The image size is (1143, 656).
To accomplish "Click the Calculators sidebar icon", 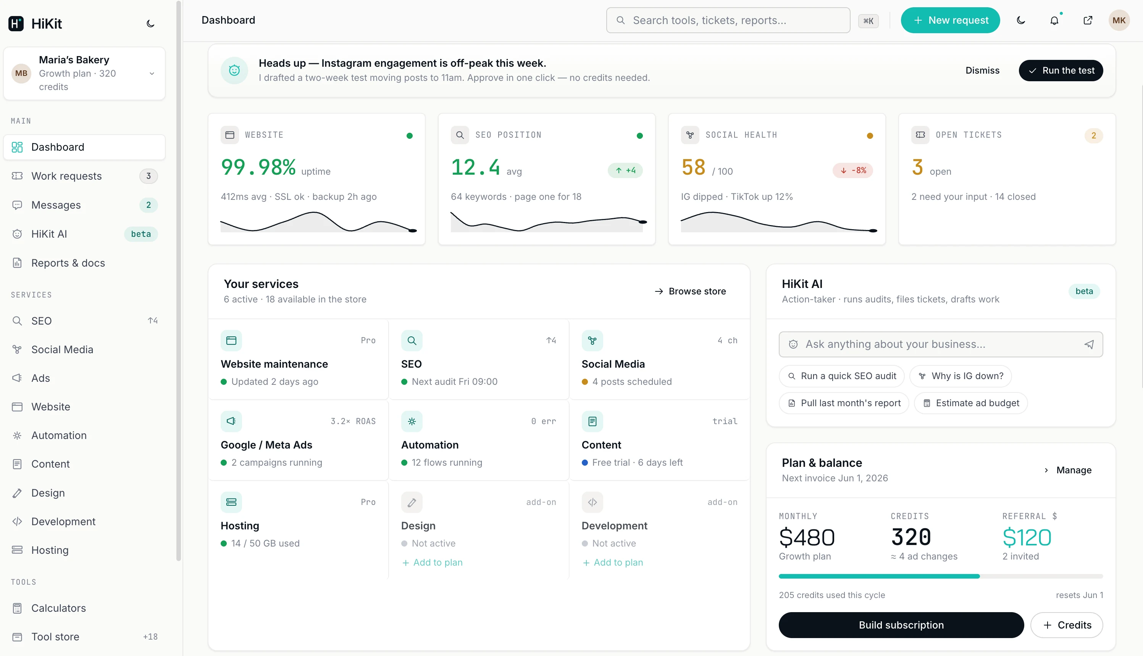I will coord(17,608).
